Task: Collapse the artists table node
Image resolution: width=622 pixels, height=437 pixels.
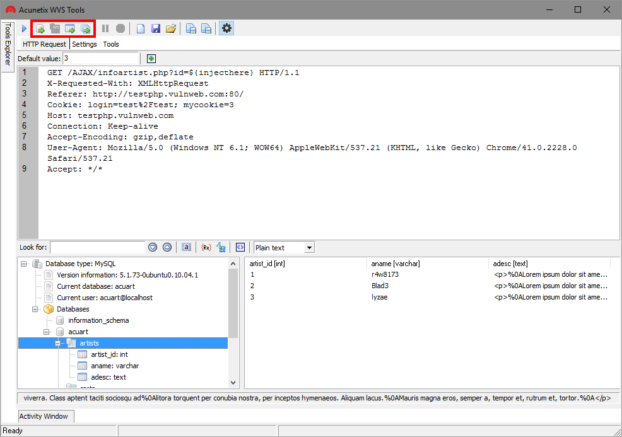Action: point(58,343)
